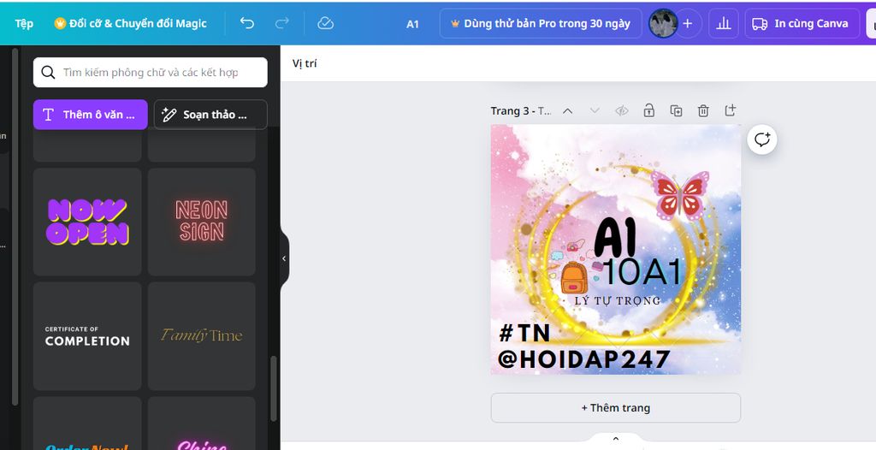Viewport: 876px width, 450px height.
Task: Choose Certificate of Completion text style
Action: click(87, 336)
